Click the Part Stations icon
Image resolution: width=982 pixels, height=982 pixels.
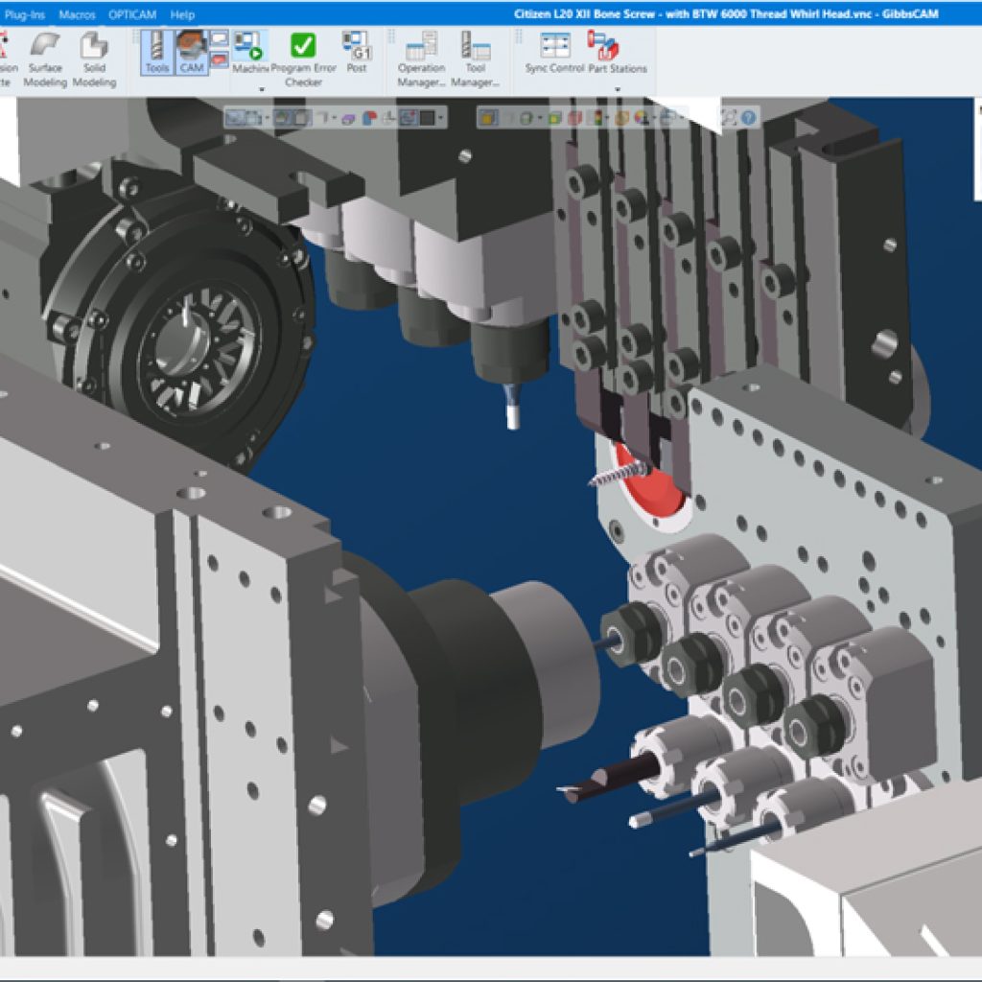[x=617, y=53]
